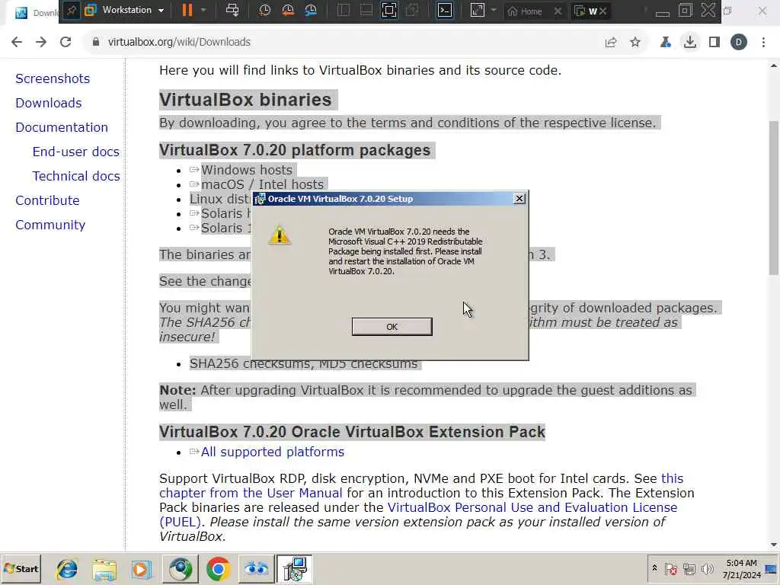
Task: Open the Chrome profile D avatar
Action: click(739, 43)
